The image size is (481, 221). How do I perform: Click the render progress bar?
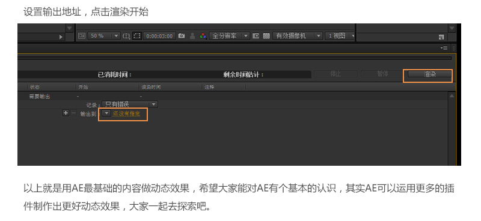pyautogui.click(x=234, y=58)
